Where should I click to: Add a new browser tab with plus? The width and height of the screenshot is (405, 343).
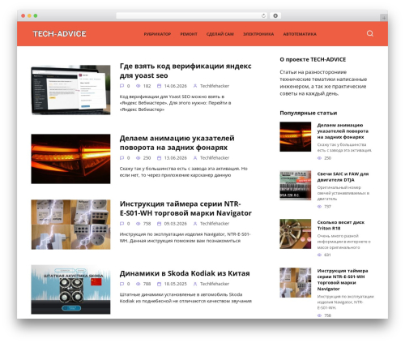point(384,18)
